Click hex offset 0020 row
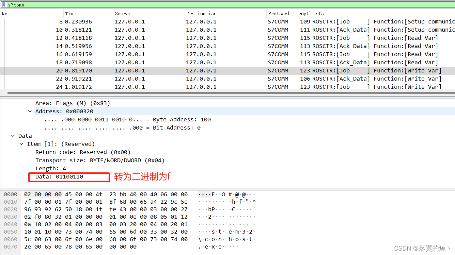Screen dimensions: 455x255 pyautogui.click(x=106, y=209)
